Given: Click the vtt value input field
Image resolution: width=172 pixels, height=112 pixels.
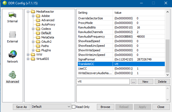Looking at the screenshot, I should click(103, 81).
